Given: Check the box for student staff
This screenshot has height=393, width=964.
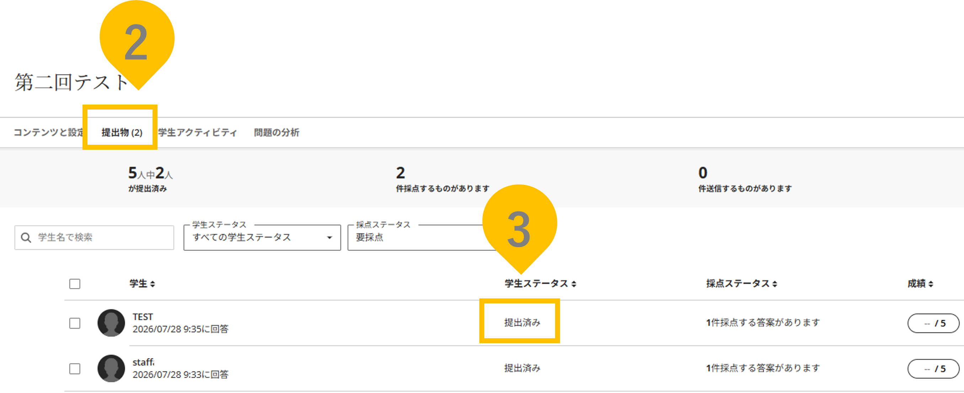Looking at the screenshot, I should [75, 369].
